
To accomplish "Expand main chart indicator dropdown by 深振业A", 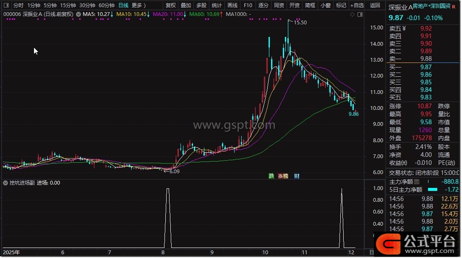I will [79, 14].
